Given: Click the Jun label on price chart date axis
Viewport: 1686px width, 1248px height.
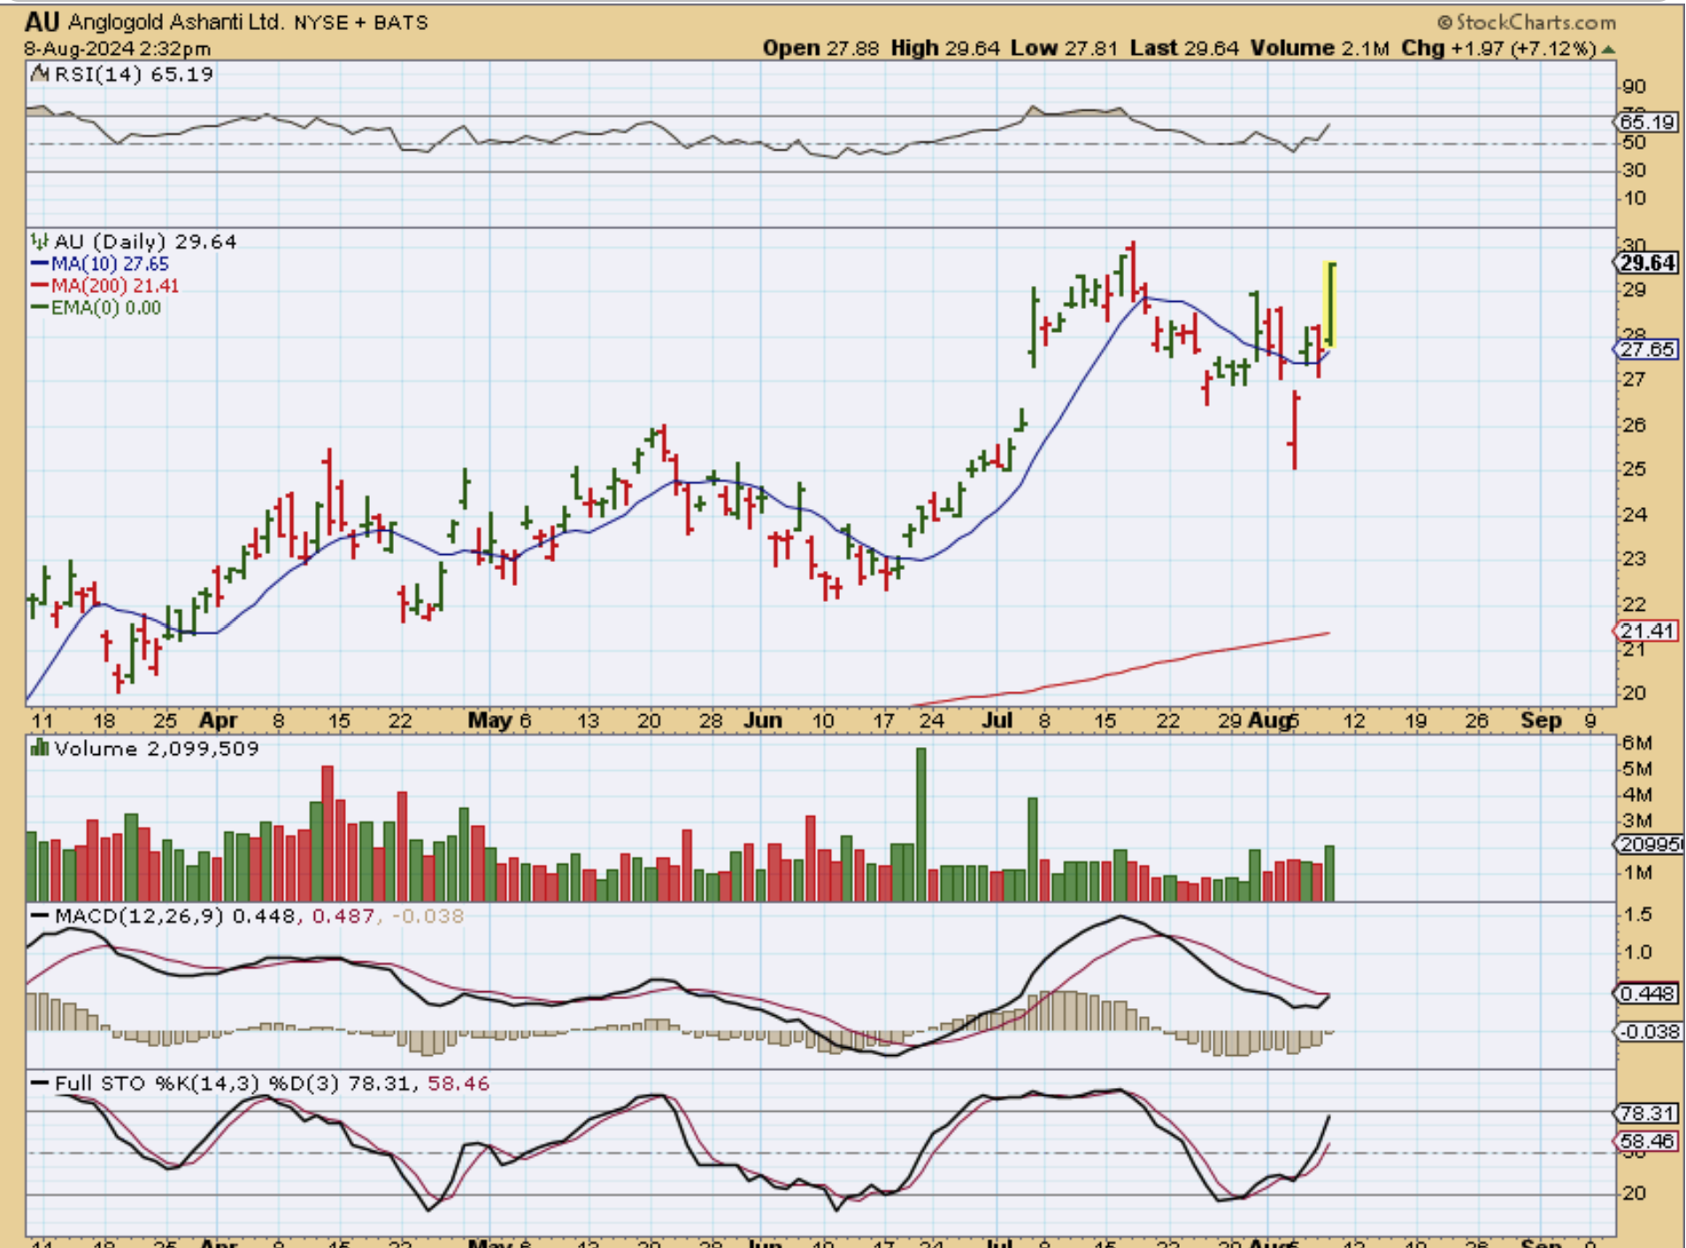Looking at the screenshot, I should (763, 720).
